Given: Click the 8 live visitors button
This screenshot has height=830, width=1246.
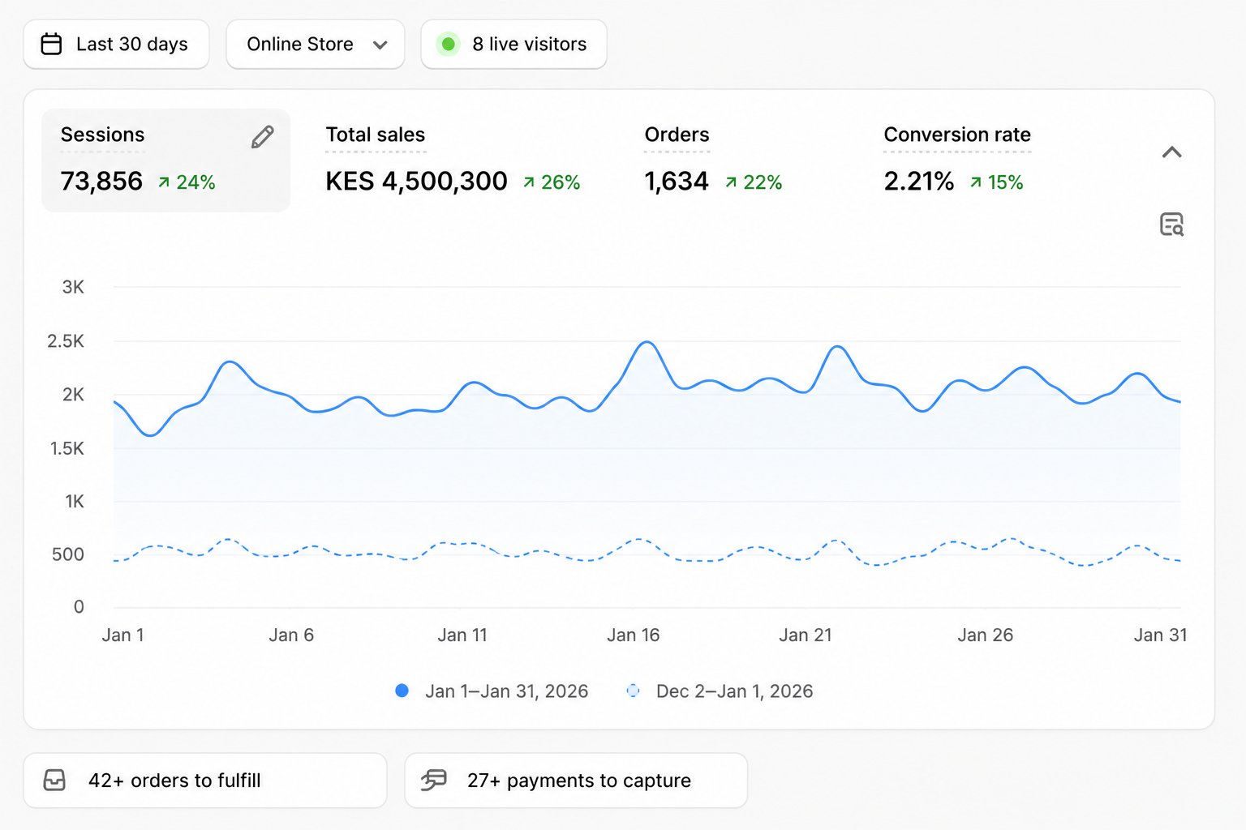Looking at the screenshot, I should 513,44.
